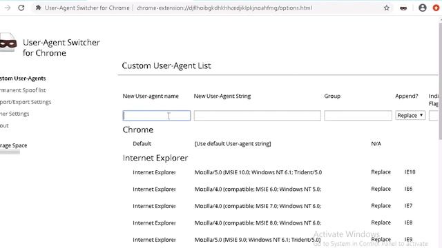442x248 pixels.
Task: Click Replace in the IE7 row
Action: click(381, 205)
